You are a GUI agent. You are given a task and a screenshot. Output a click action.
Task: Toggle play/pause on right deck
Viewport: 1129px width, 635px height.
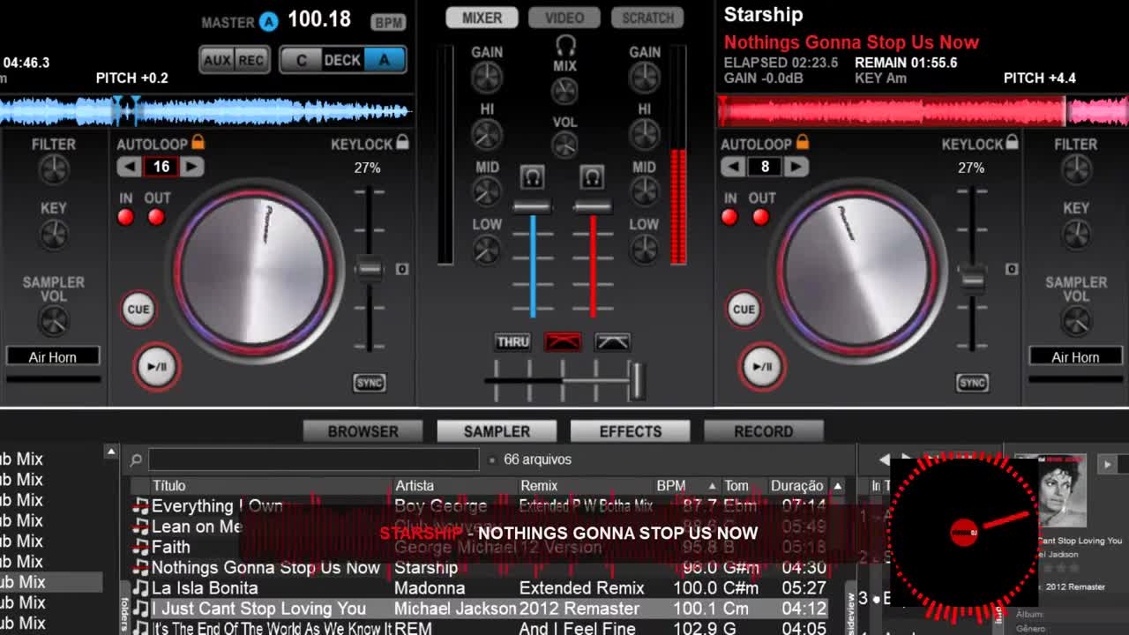point(762,367)
